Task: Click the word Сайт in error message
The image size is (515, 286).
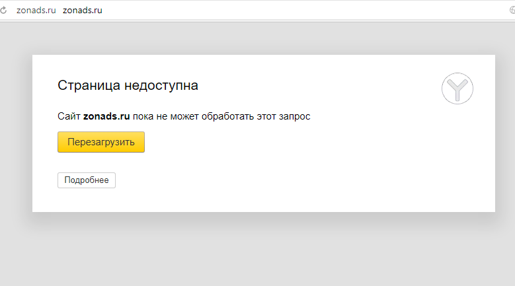Action: coord(69,116)
